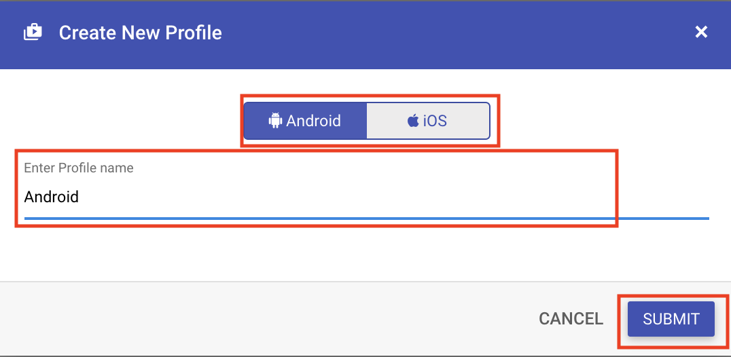Image resolution: width=731 pixels, height=357 pixels.
Task: Select the Android platform option
Action: pyautogui.click(x=305, y=121)
